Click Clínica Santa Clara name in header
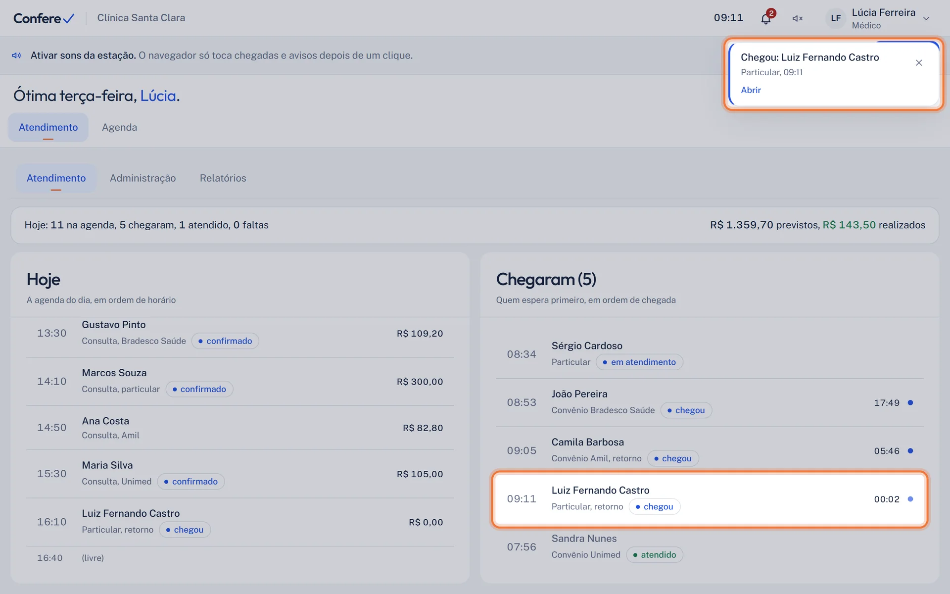Screen dimensions: 950x594 point(141,18)
